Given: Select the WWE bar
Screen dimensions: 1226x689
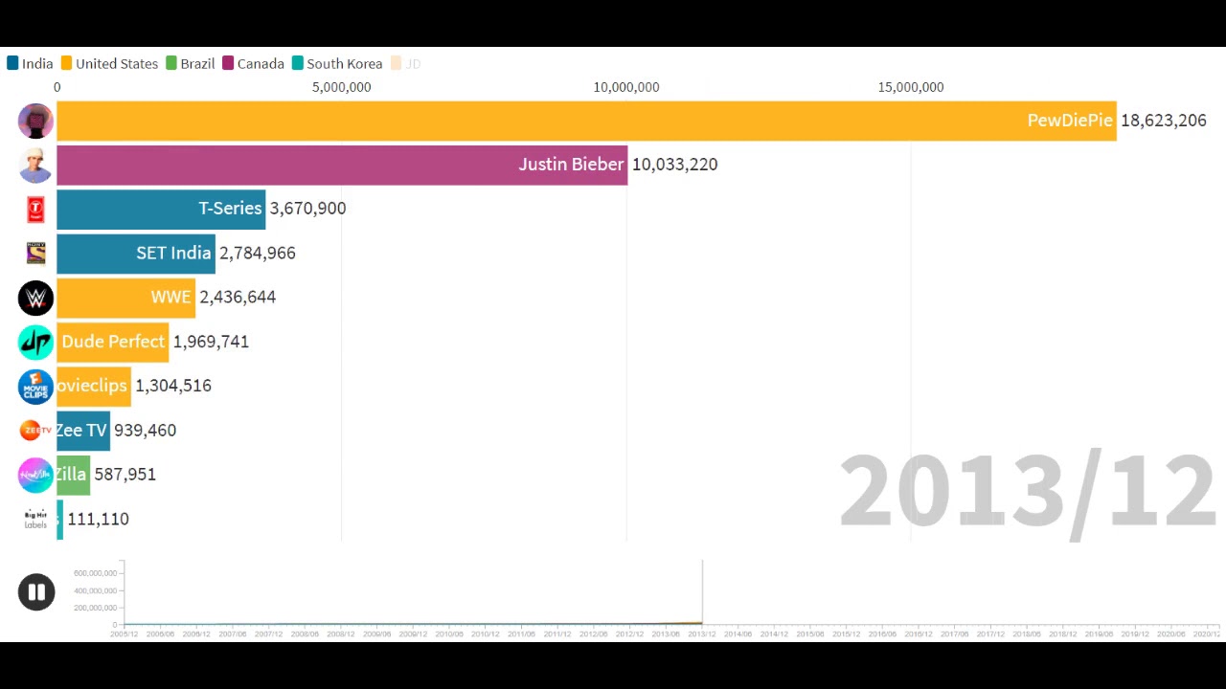Looking at the screenshot, I should pos(125,298).
